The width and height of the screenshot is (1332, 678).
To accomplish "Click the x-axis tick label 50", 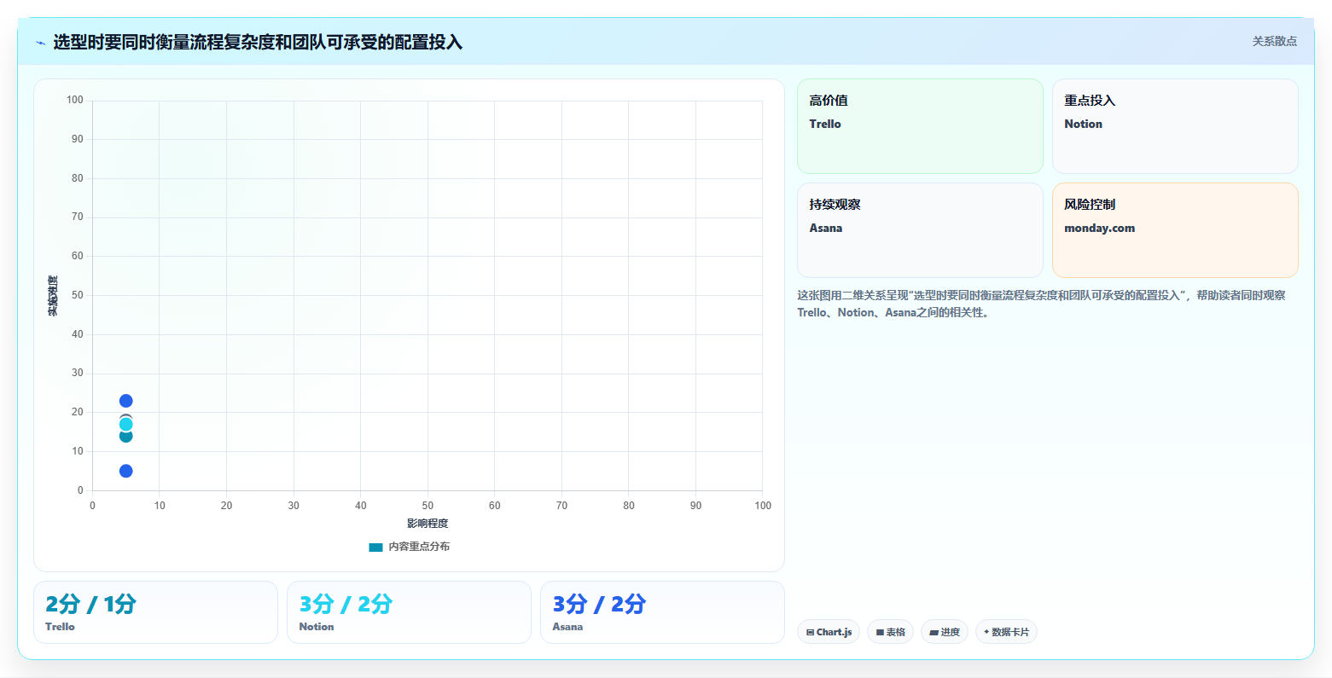I will (x=428, y=506).
